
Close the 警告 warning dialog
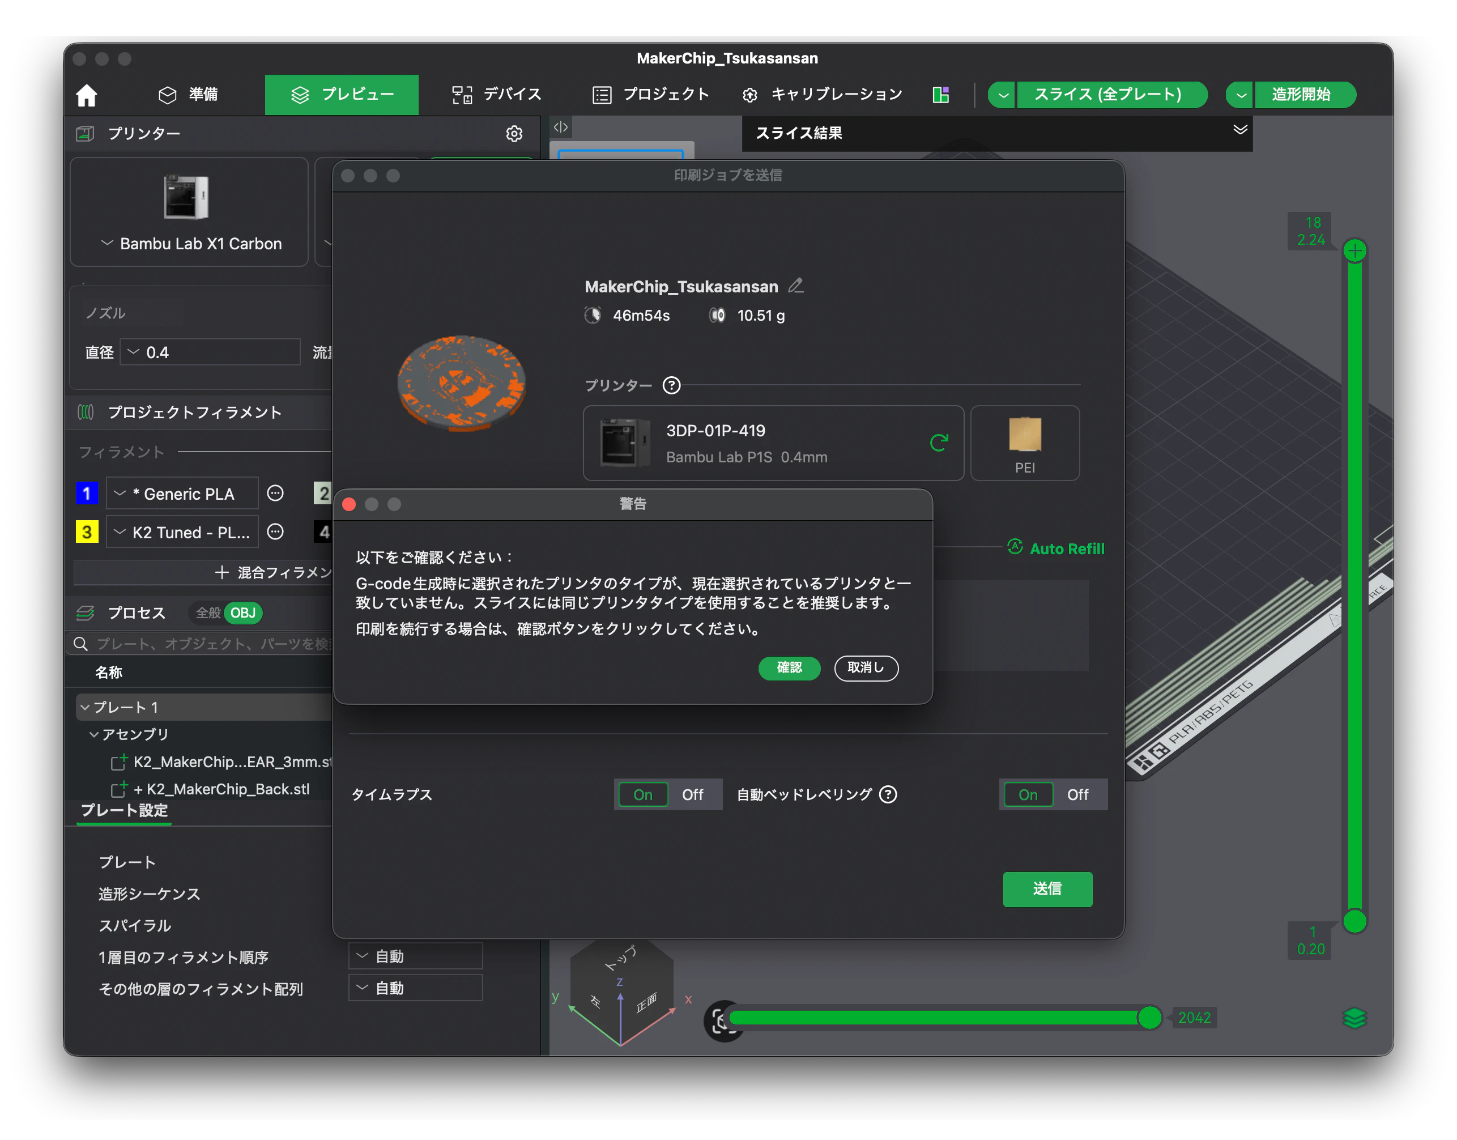pos(348,504)
